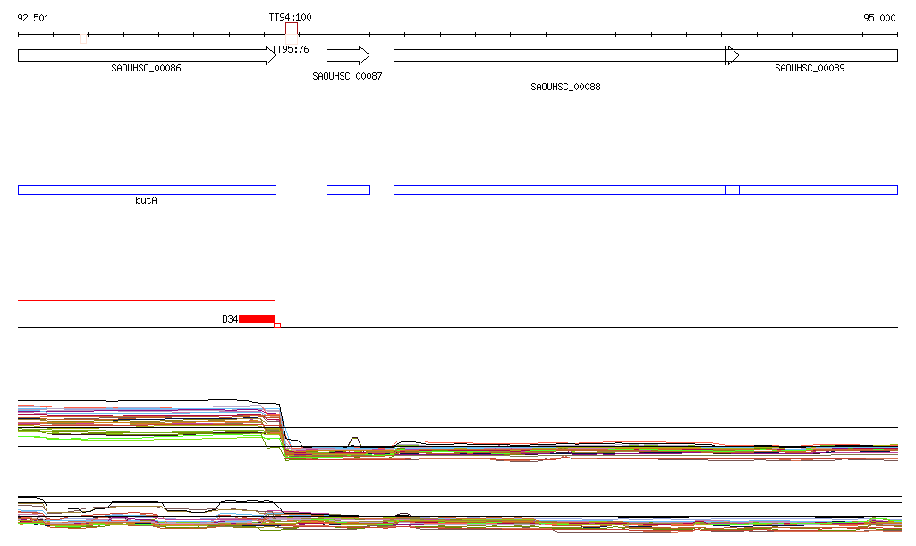The width and height of the screenshot is (916, 546).
Task: Select the red TT94:100 terminator box
Action: click(292, 29)
